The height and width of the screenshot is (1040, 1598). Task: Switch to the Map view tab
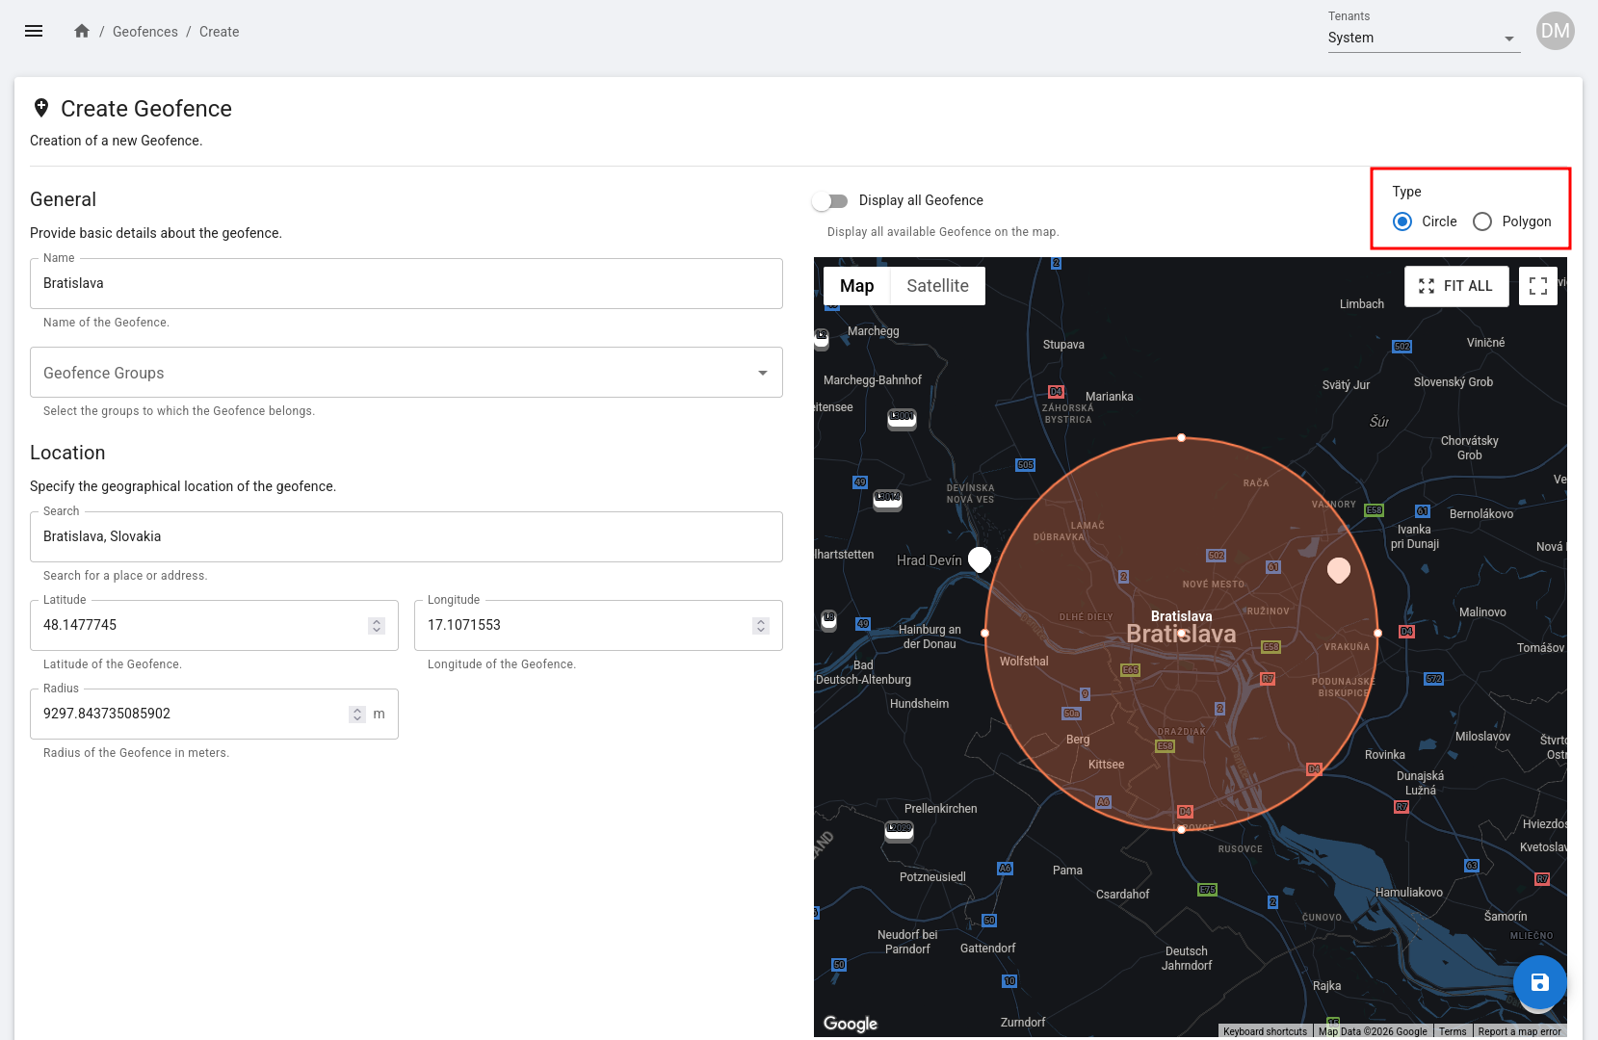tap(856, 286)
